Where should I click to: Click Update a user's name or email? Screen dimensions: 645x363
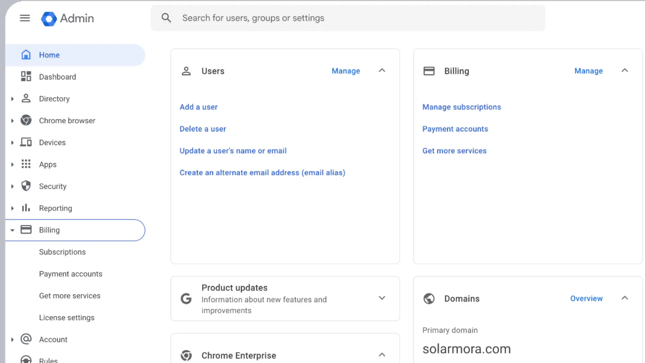[233, 151]
